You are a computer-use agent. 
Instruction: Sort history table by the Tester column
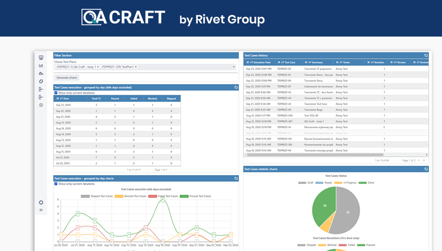(x=345, y=62)
